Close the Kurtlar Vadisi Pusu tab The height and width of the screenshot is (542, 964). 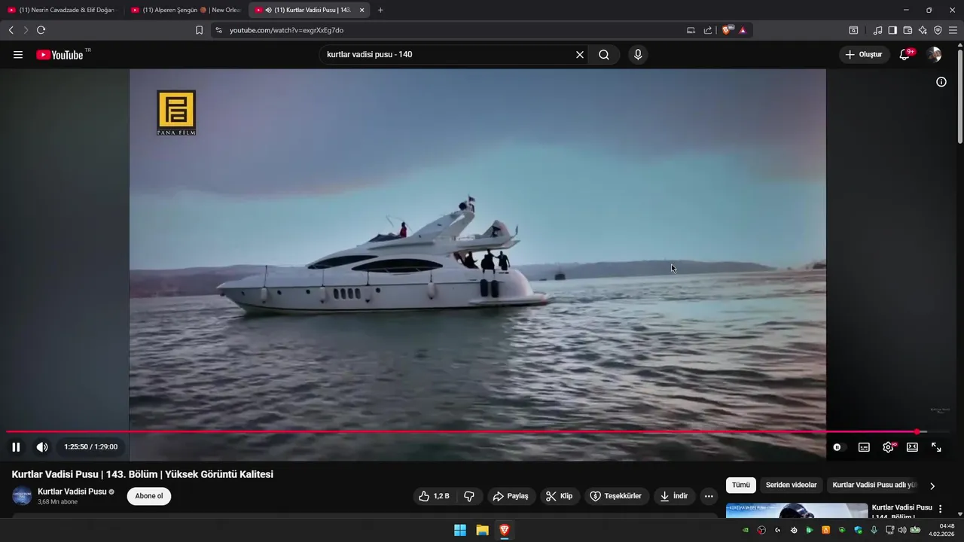(x=361, y=10)
